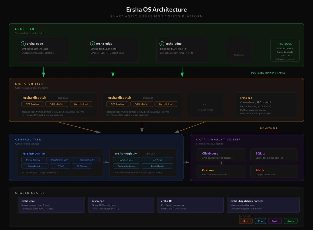Open the List Views chip in ersha-registry
The width and height of the screenshot is (313, 230).
point(157,160)
